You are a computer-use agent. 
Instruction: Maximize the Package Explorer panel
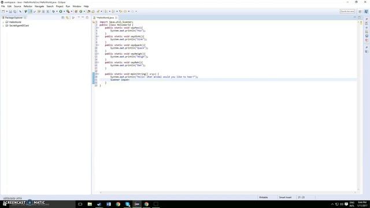pos(87,17)
